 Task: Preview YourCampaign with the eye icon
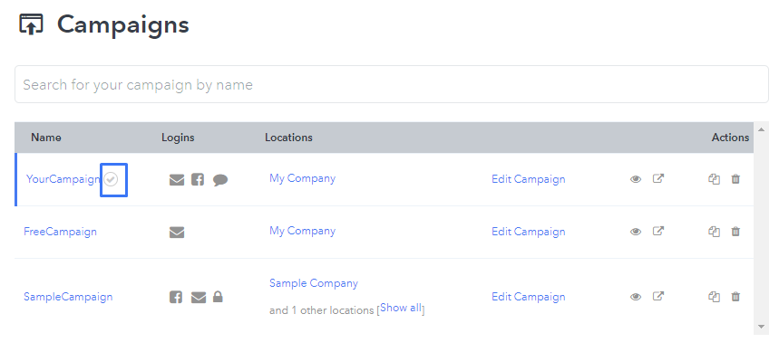(636, 179)
